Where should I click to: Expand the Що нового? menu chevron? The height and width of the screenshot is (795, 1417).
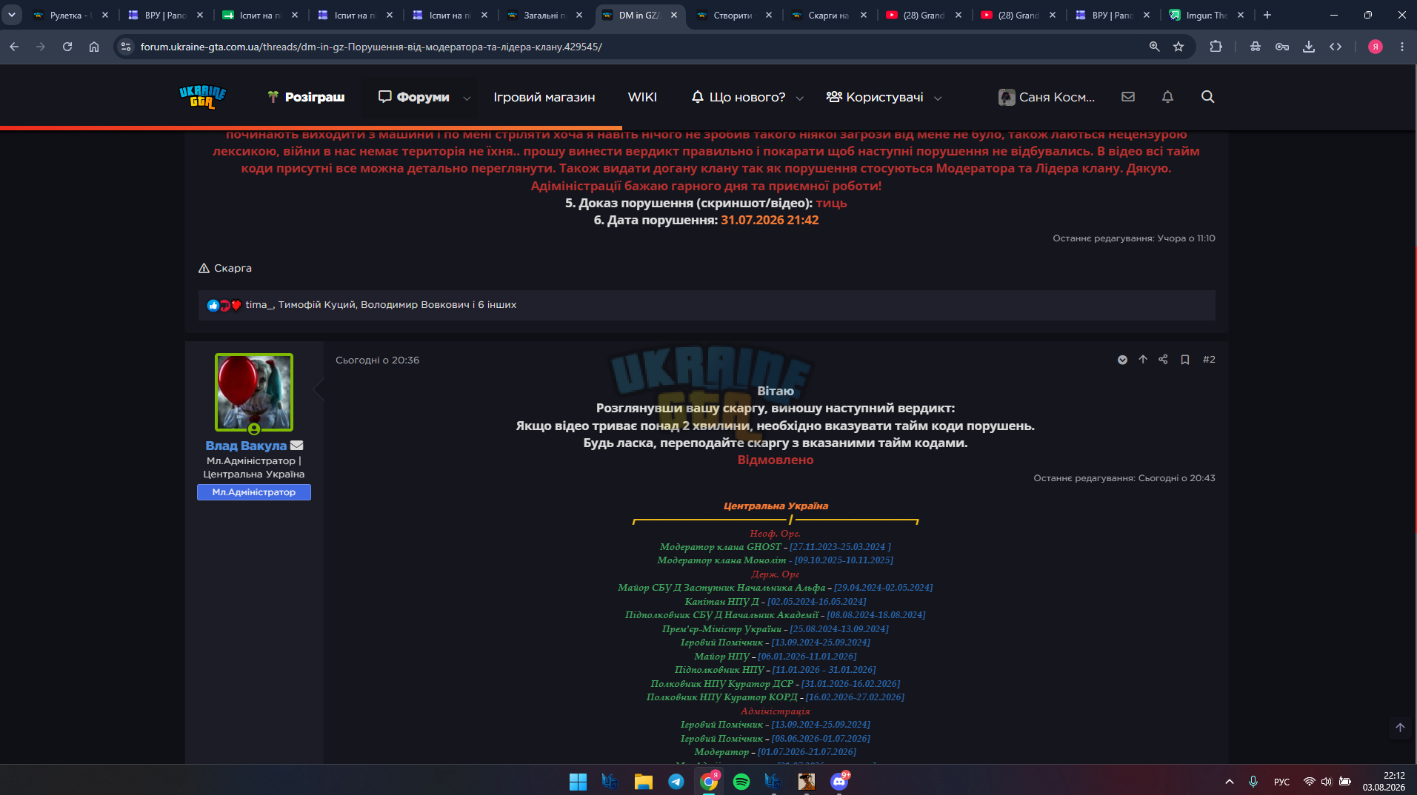[800, 98]
